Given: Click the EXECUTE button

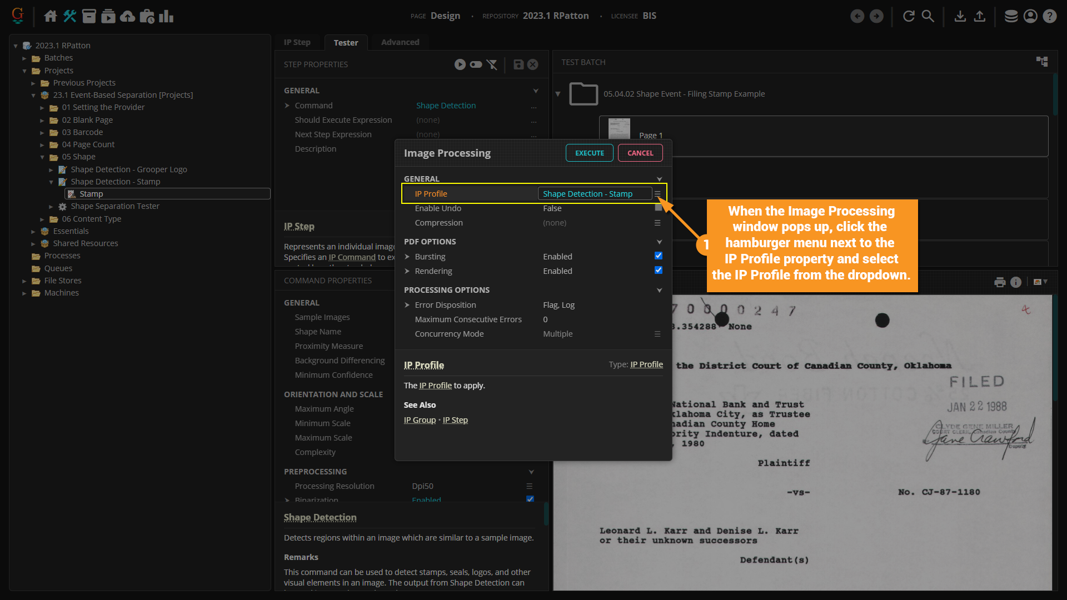Looking at the screenshot, I should click(589, 153).
